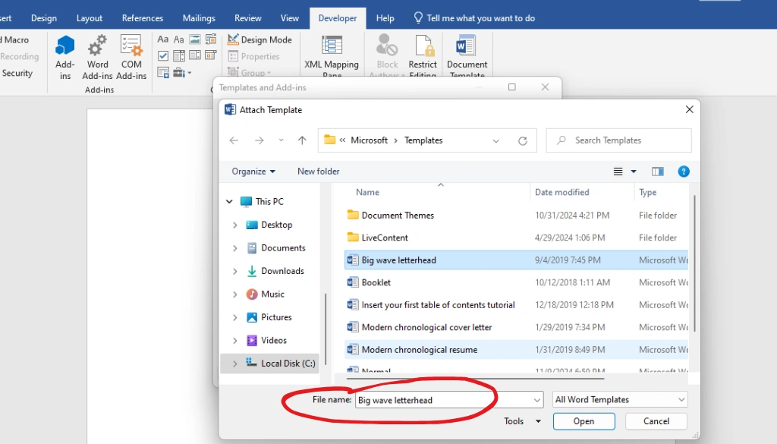The width and height of the screenshot is (777, 444).
Task: Expand address bar path history dropdown
Action: (x=496, y=140)
